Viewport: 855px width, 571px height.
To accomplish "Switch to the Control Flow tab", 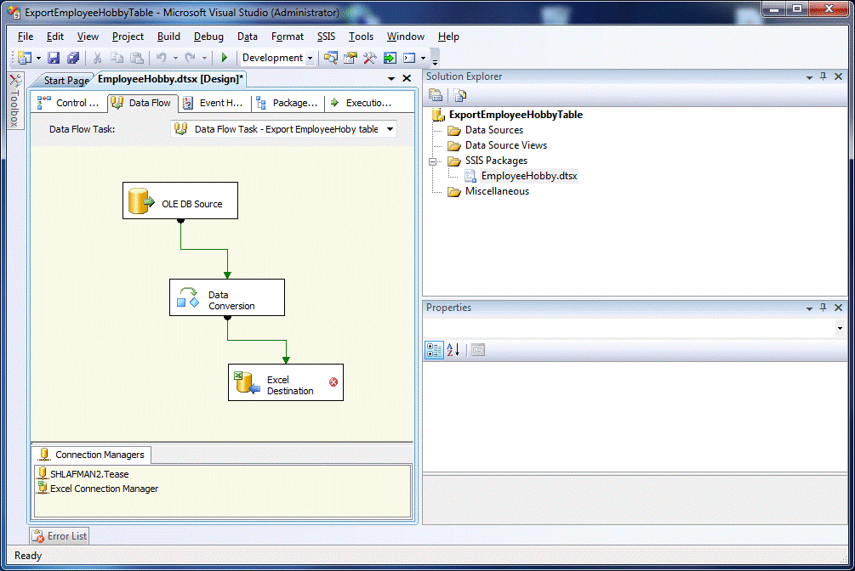I will [x=69, y=103].
